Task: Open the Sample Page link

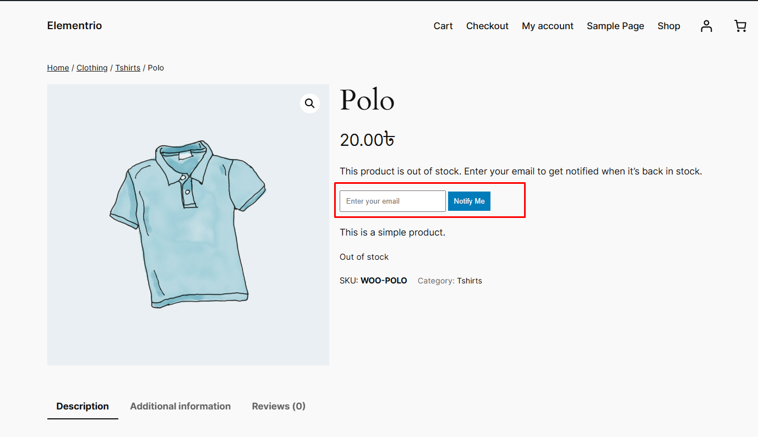Action: (615, 26)
